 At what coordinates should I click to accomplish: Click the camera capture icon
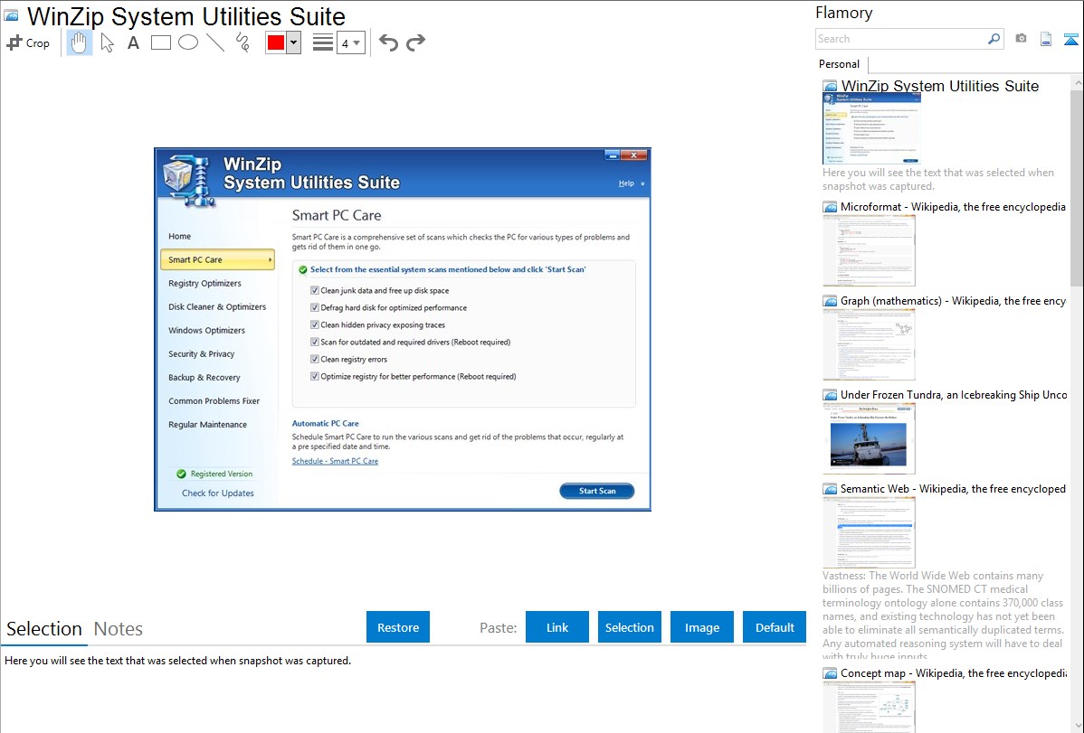pyautogui.click(x=1021, y=39)
